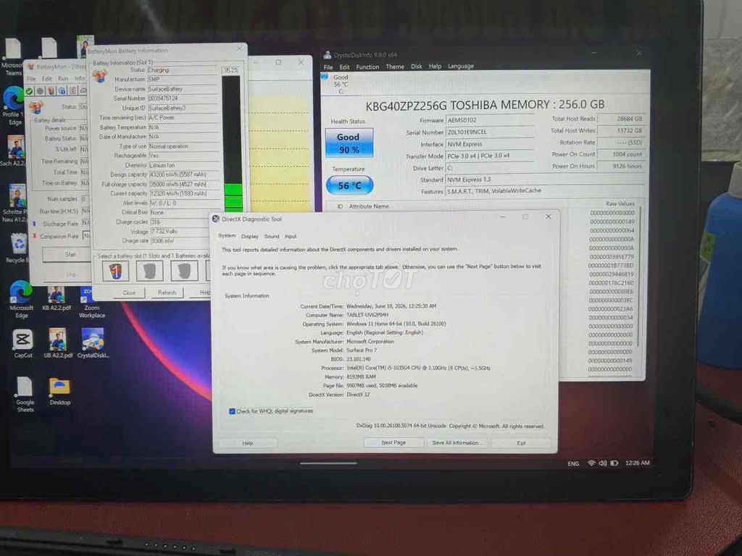
Task: Click the Surface Pro 7 system model text
Action: pos(362,350)
